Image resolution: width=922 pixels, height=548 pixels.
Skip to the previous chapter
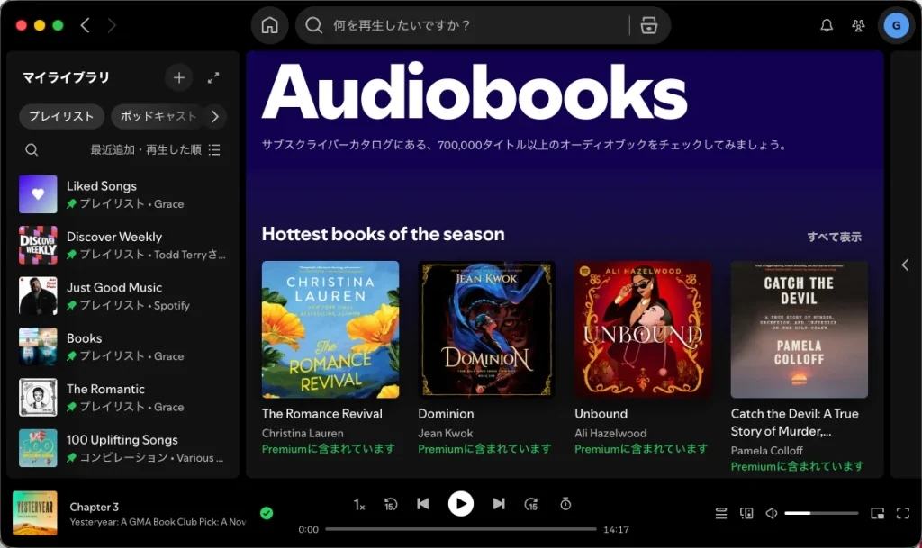tap(423, 504)
